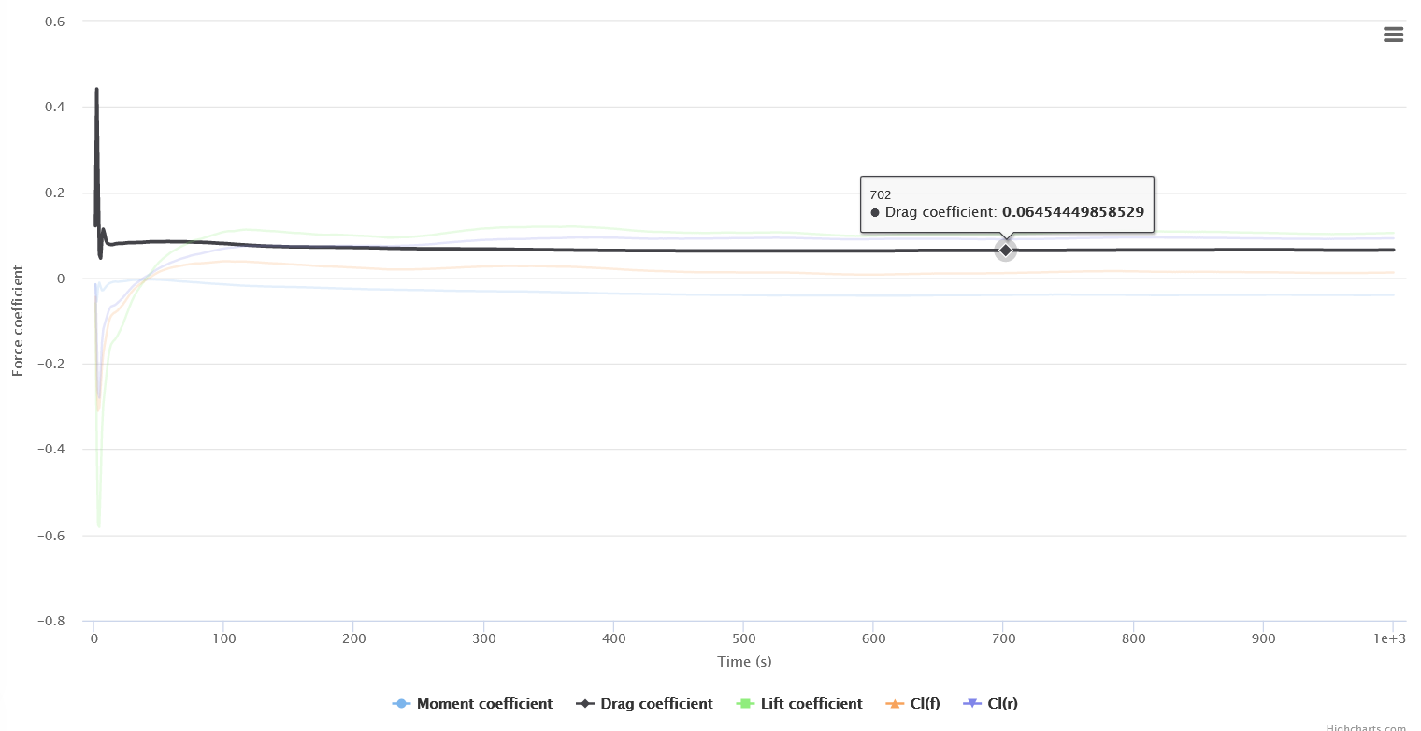Screen dimensions: 1421x731
Task: Click the 500 tick label on the x-axis
Action: [x=742, y=638]
